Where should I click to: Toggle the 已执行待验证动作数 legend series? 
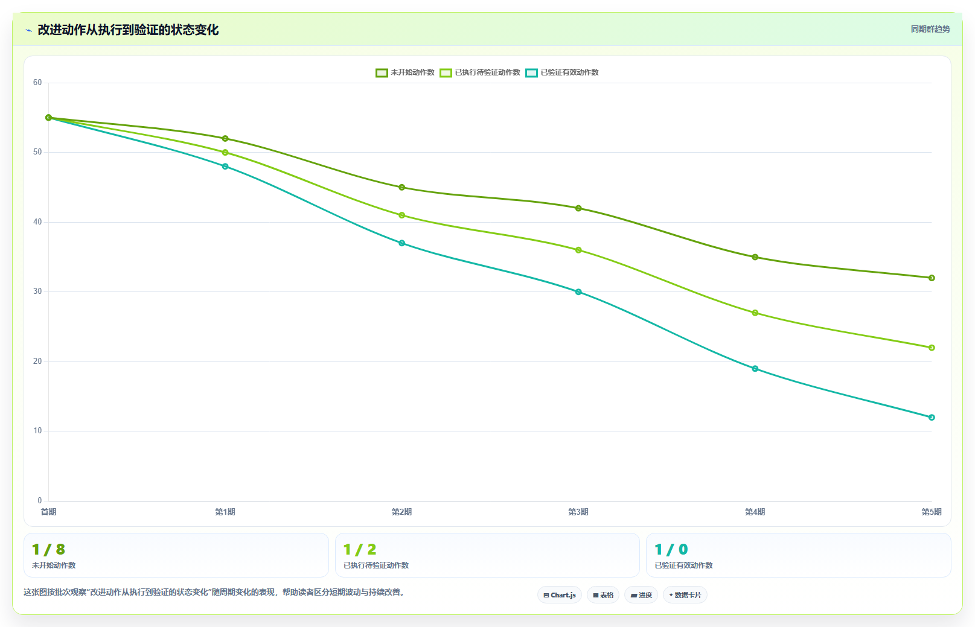coord(480,72)
